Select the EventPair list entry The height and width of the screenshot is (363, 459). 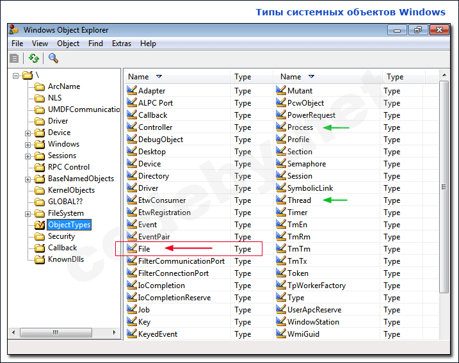[154, 237]
